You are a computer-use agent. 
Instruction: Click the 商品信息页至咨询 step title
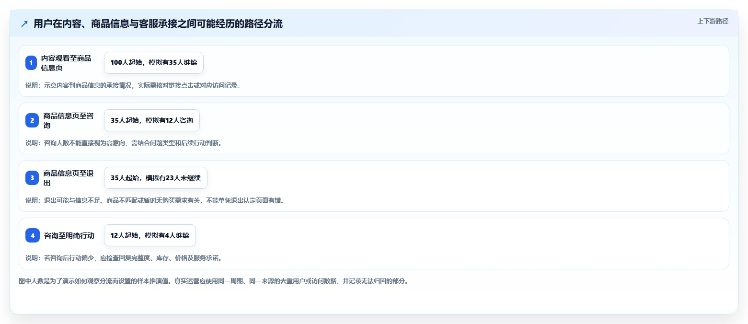(x=69, y=120)
